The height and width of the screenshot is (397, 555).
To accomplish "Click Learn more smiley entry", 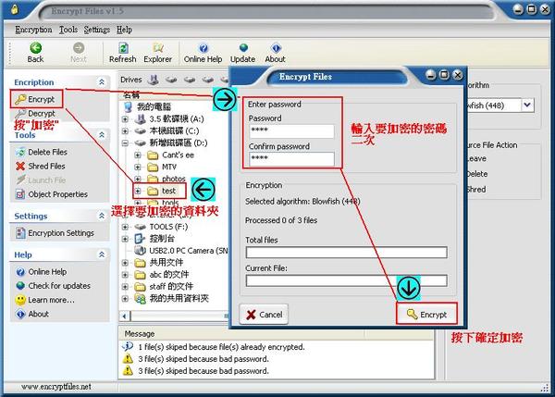I will 45,300.
